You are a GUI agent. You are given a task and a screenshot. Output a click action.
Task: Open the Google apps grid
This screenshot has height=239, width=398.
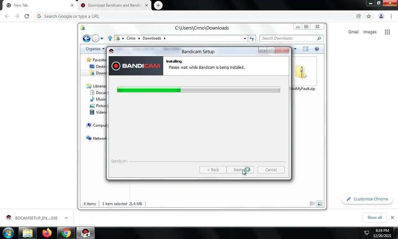tap(387, 32)
